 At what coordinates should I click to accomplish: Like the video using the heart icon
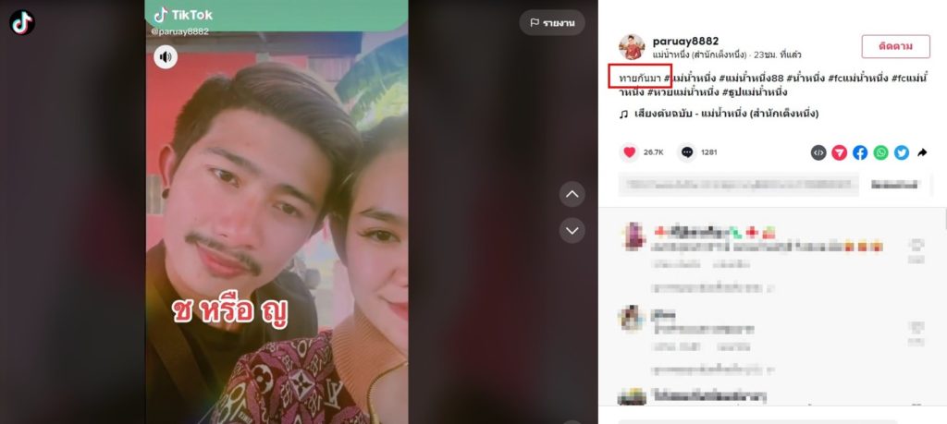(x=629, y=152)
